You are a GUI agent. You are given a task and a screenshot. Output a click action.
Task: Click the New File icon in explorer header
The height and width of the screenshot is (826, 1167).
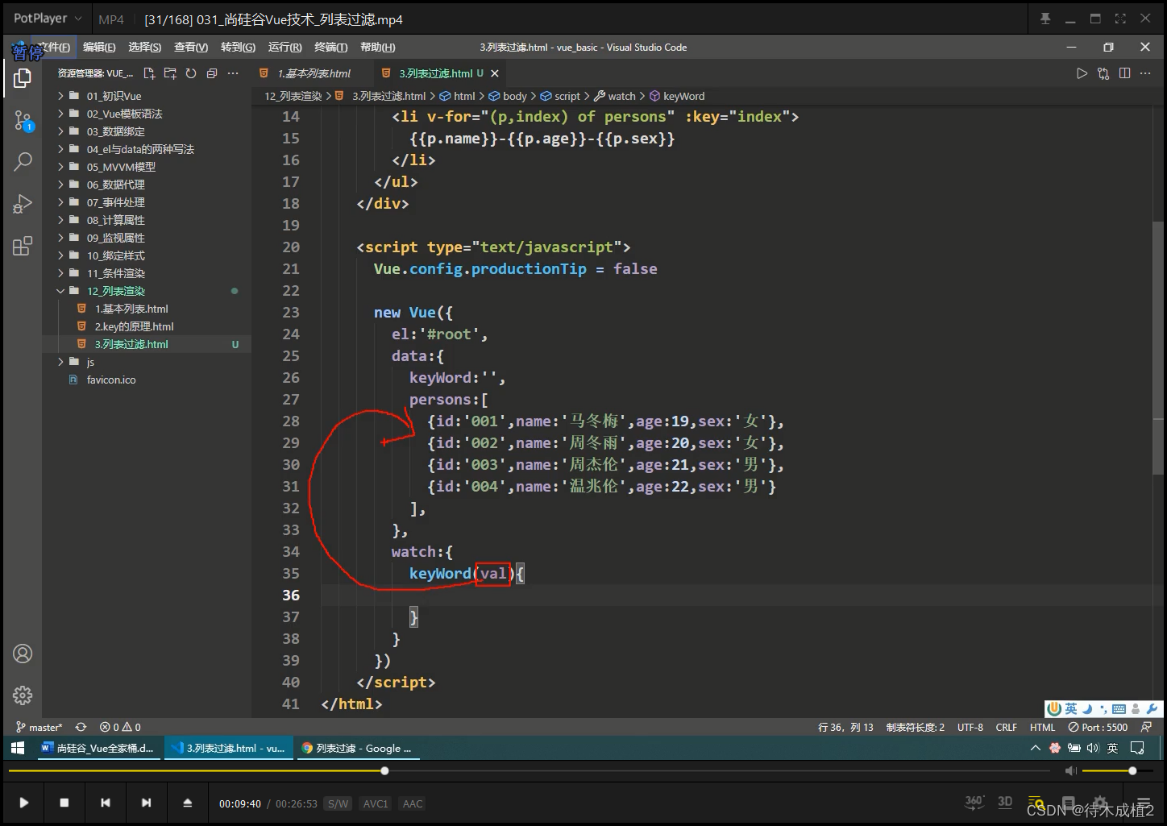point(149,73)
